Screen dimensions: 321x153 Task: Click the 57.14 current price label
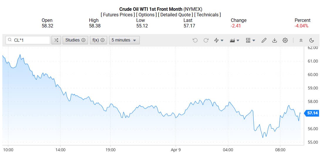tap(312, 113)
